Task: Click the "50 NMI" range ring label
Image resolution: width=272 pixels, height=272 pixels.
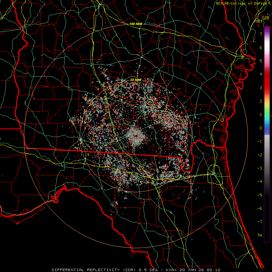Action: click(x=136, y=80)
